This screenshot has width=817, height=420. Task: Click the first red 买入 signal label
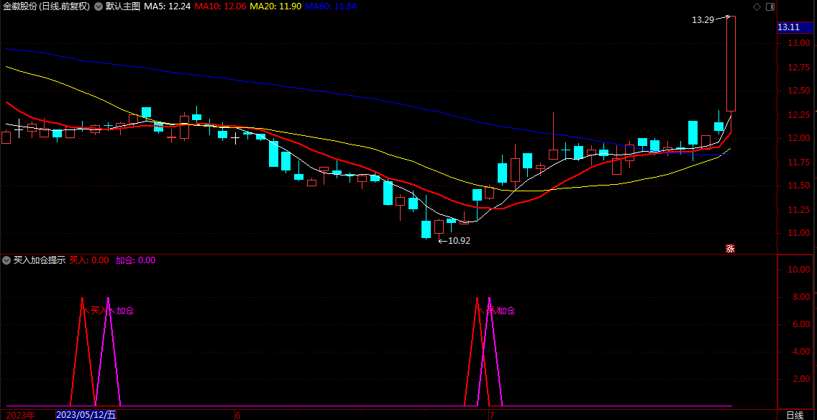pos(99,311)
